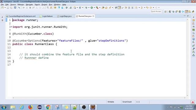Viewport: 196px width, 110px height.
Task: Open the Run configurations dropdown arrow
Action: [94, 8]
